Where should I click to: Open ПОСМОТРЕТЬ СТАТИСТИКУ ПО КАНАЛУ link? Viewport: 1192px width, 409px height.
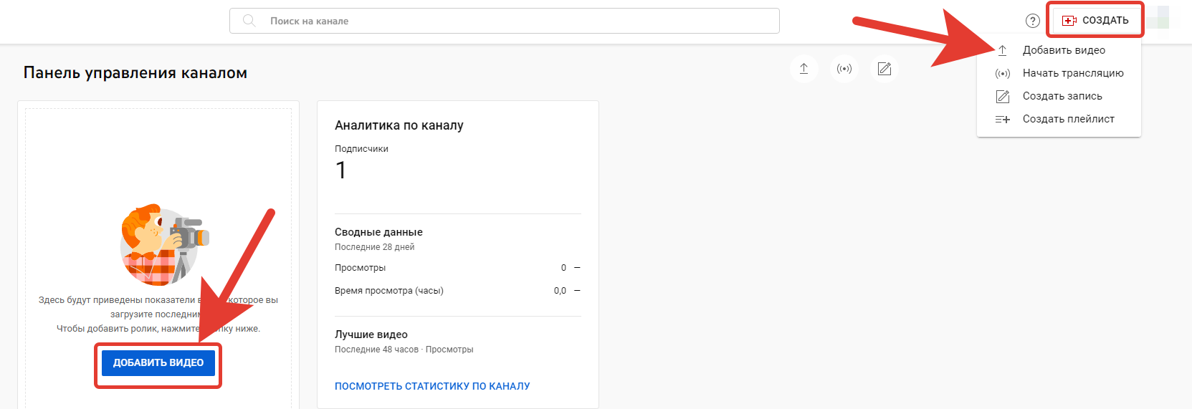[432, 386]
